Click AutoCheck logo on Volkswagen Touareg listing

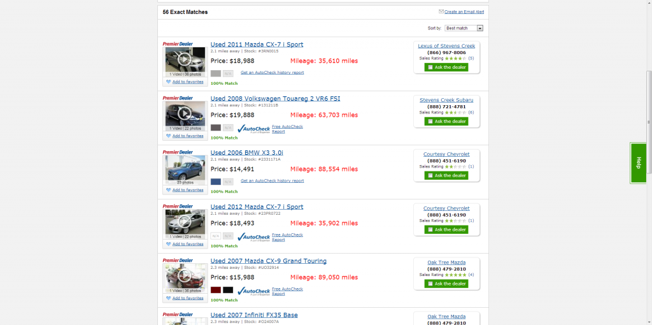[253, 129]
